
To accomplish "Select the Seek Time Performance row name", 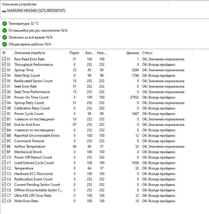I will (x=32, y=92).
